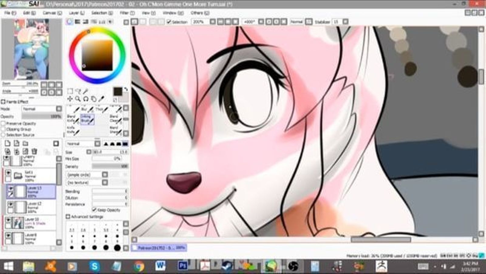Viewport: 486px width, 274px height.
Task: Select the Hand pan tool
Action: pyautogui.click(x=94, y=99)
